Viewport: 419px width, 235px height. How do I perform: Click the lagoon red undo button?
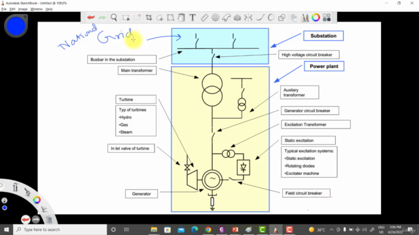coord(26,219)
